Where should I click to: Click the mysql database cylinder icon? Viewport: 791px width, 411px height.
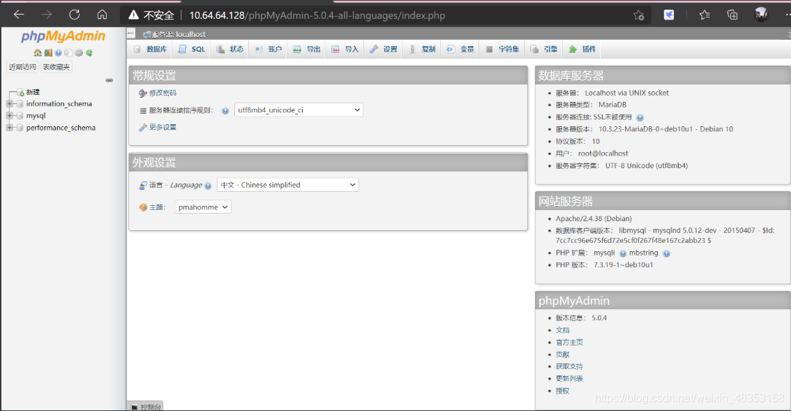click(x=20, y=116)
